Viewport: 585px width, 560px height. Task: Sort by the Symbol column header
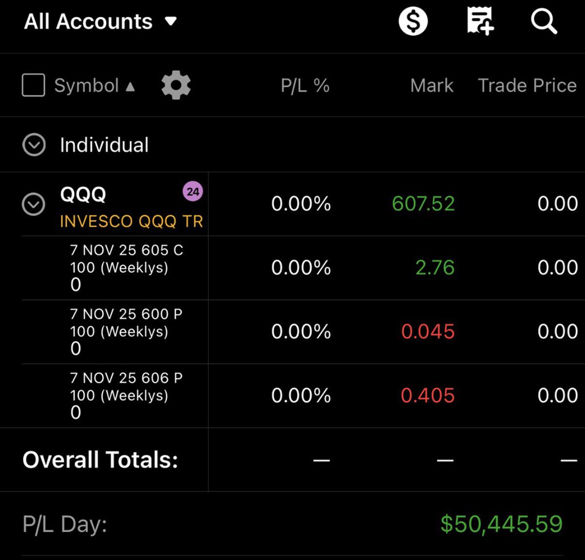click(95, 86)
